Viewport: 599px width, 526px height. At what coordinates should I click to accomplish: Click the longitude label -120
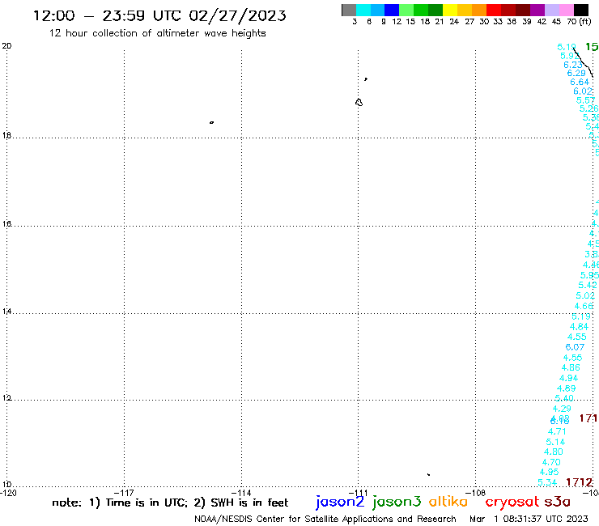coord(8,493)
